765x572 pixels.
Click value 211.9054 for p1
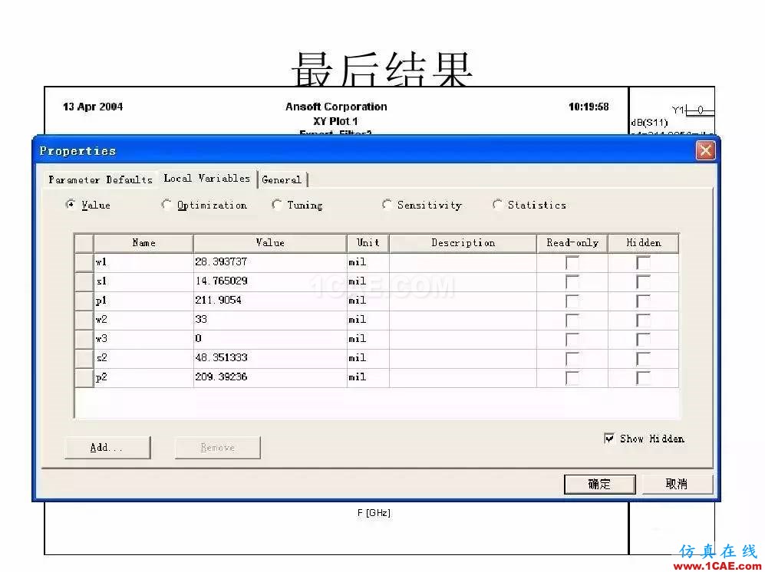[x=270, y=301]
